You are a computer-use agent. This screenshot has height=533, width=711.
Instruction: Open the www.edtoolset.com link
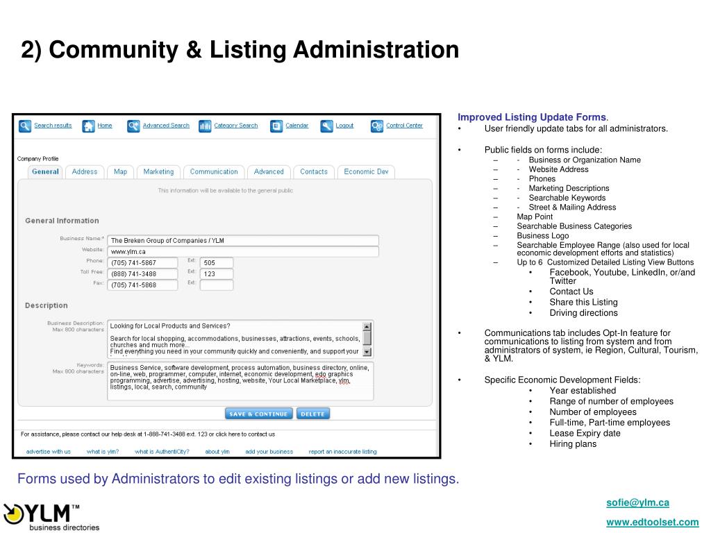click(653, 523)
